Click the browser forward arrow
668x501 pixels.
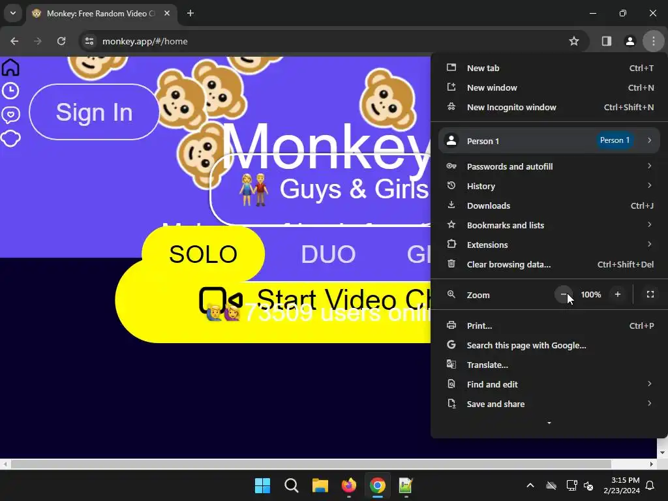[37, 41]
